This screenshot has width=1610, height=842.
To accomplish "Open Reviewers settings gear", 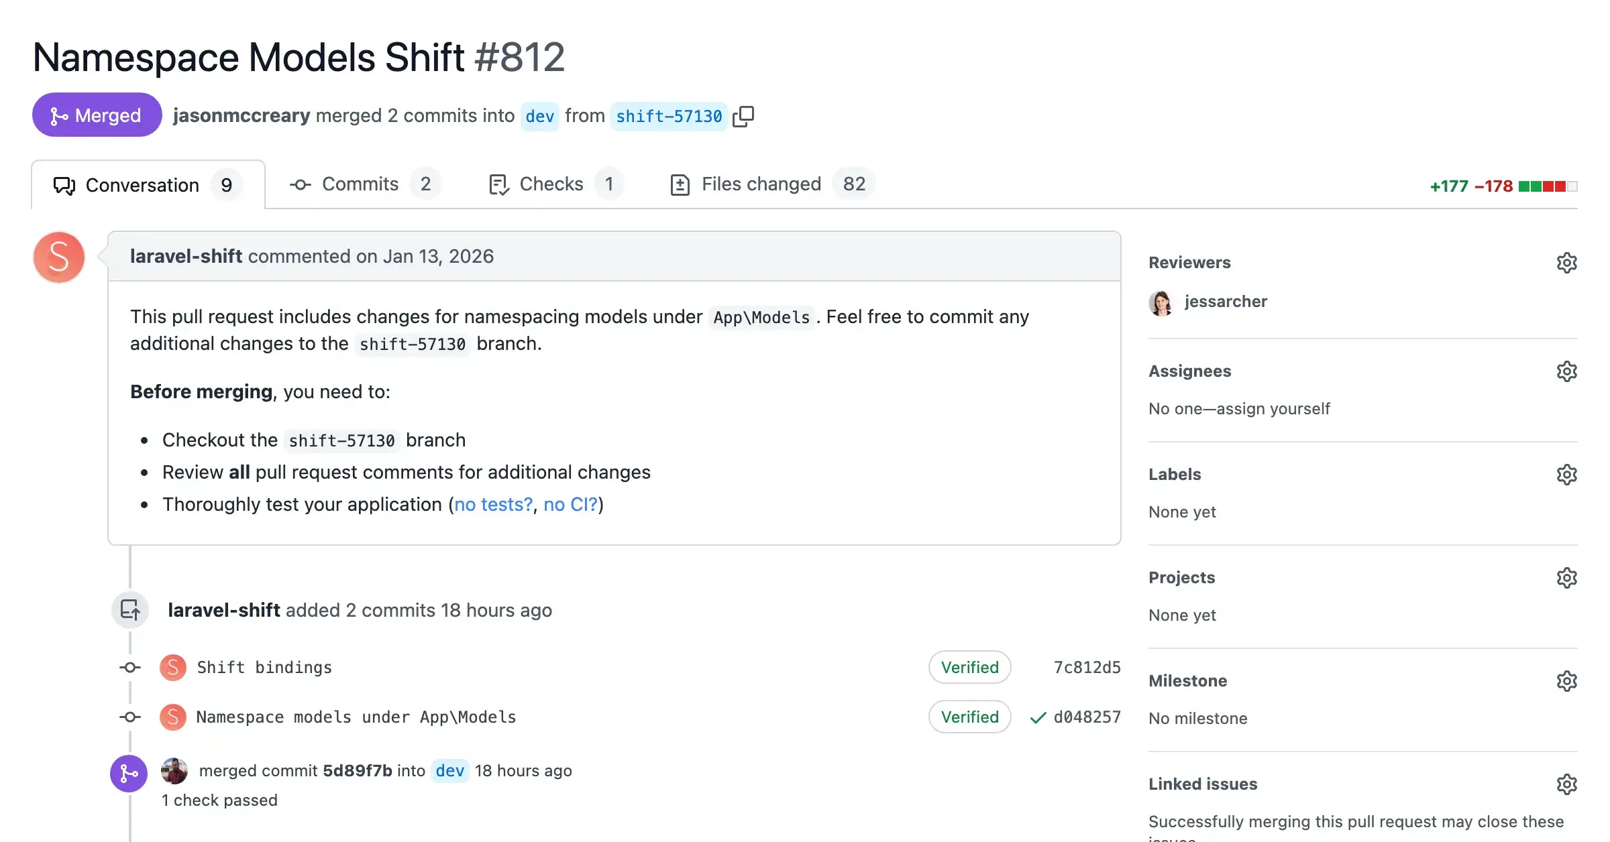I will 1567,262.
